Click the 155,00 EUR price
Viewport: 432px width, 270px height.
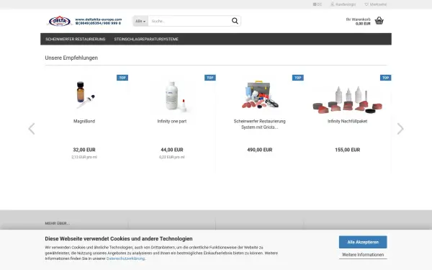(x=348, y=150)
